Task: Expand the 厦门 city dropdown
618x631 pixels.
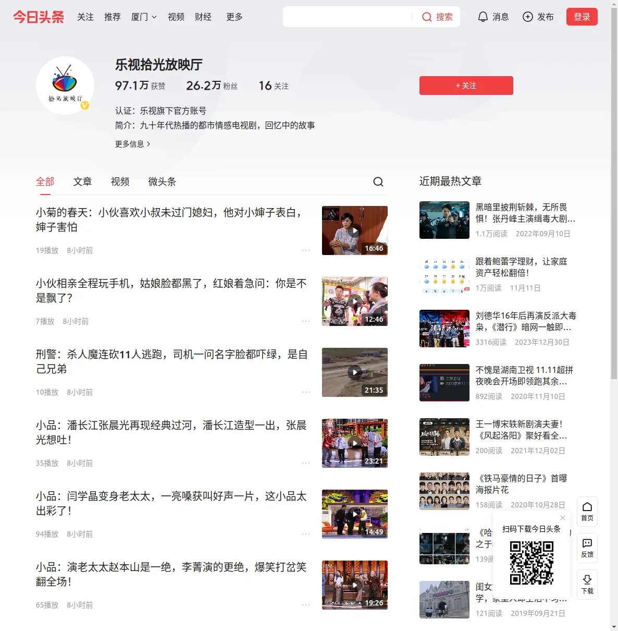Action: click(144, 17)
